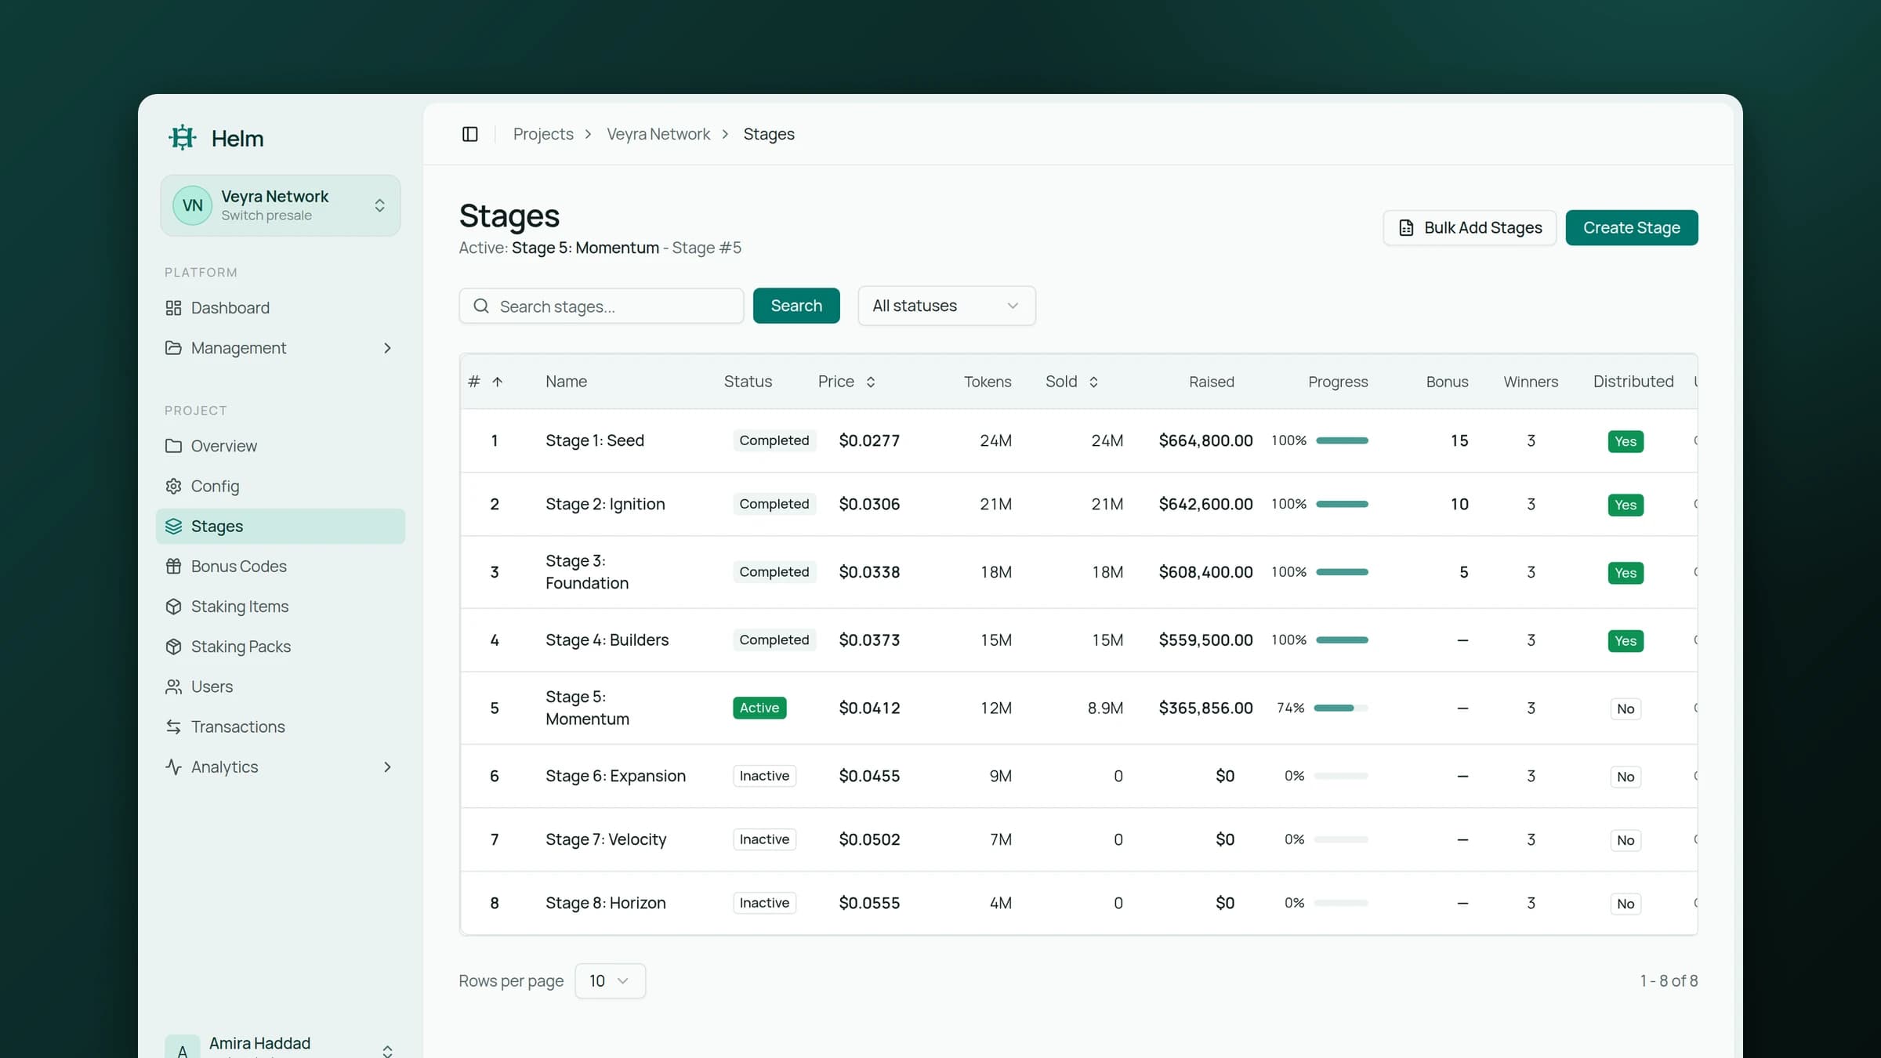Open the Rows per page dropdown
The image size is (1881, 1058).
610,980
